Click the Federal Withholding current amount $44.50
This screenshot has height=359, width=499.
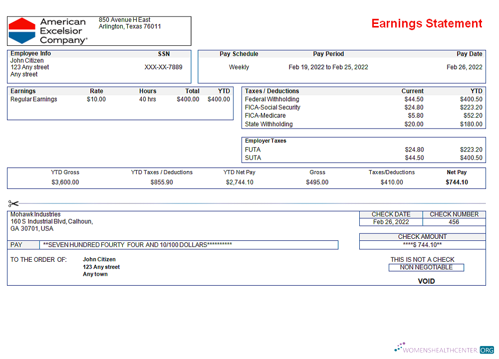point(414,99)
